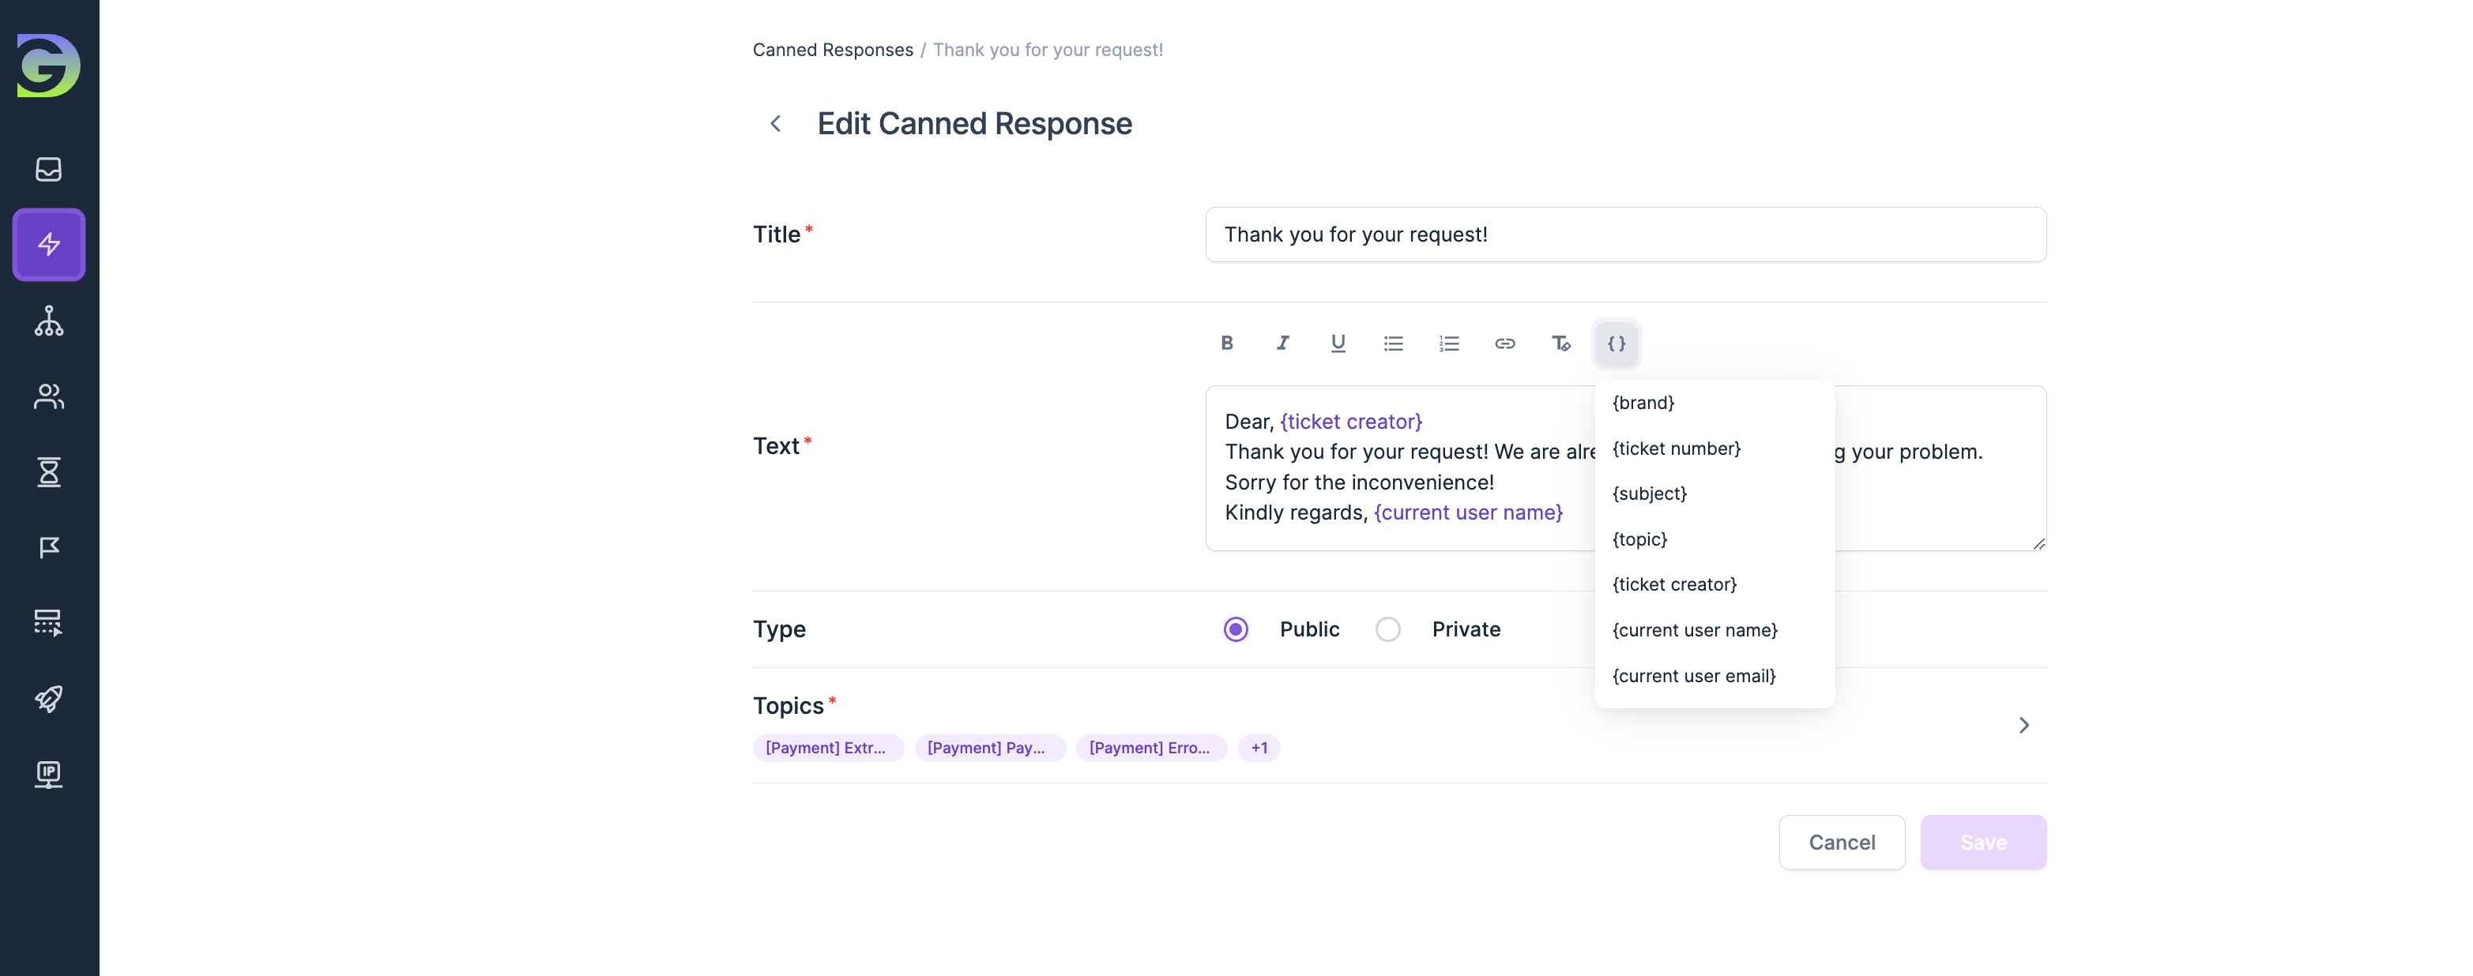Choose {current user email} from the variable list
2473x976 pixels.
click(x=1693, y=676)
